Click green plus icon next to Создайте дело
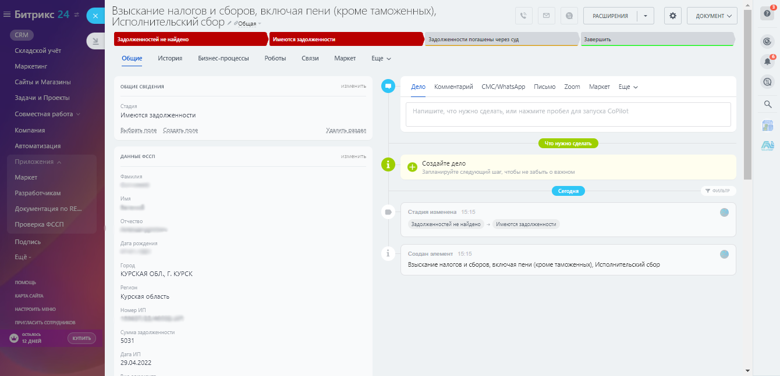780x376 pixels. tap(412, 167)
